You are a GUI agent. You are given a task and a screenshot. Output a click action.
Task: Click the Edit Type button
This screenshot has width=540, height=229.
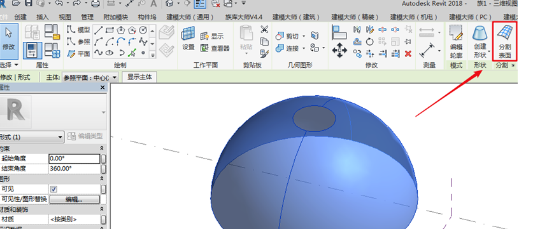85,136
